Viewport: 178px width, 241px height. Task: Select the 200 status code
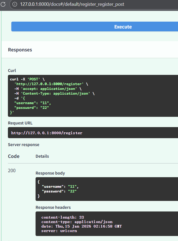tap(12, 171)
